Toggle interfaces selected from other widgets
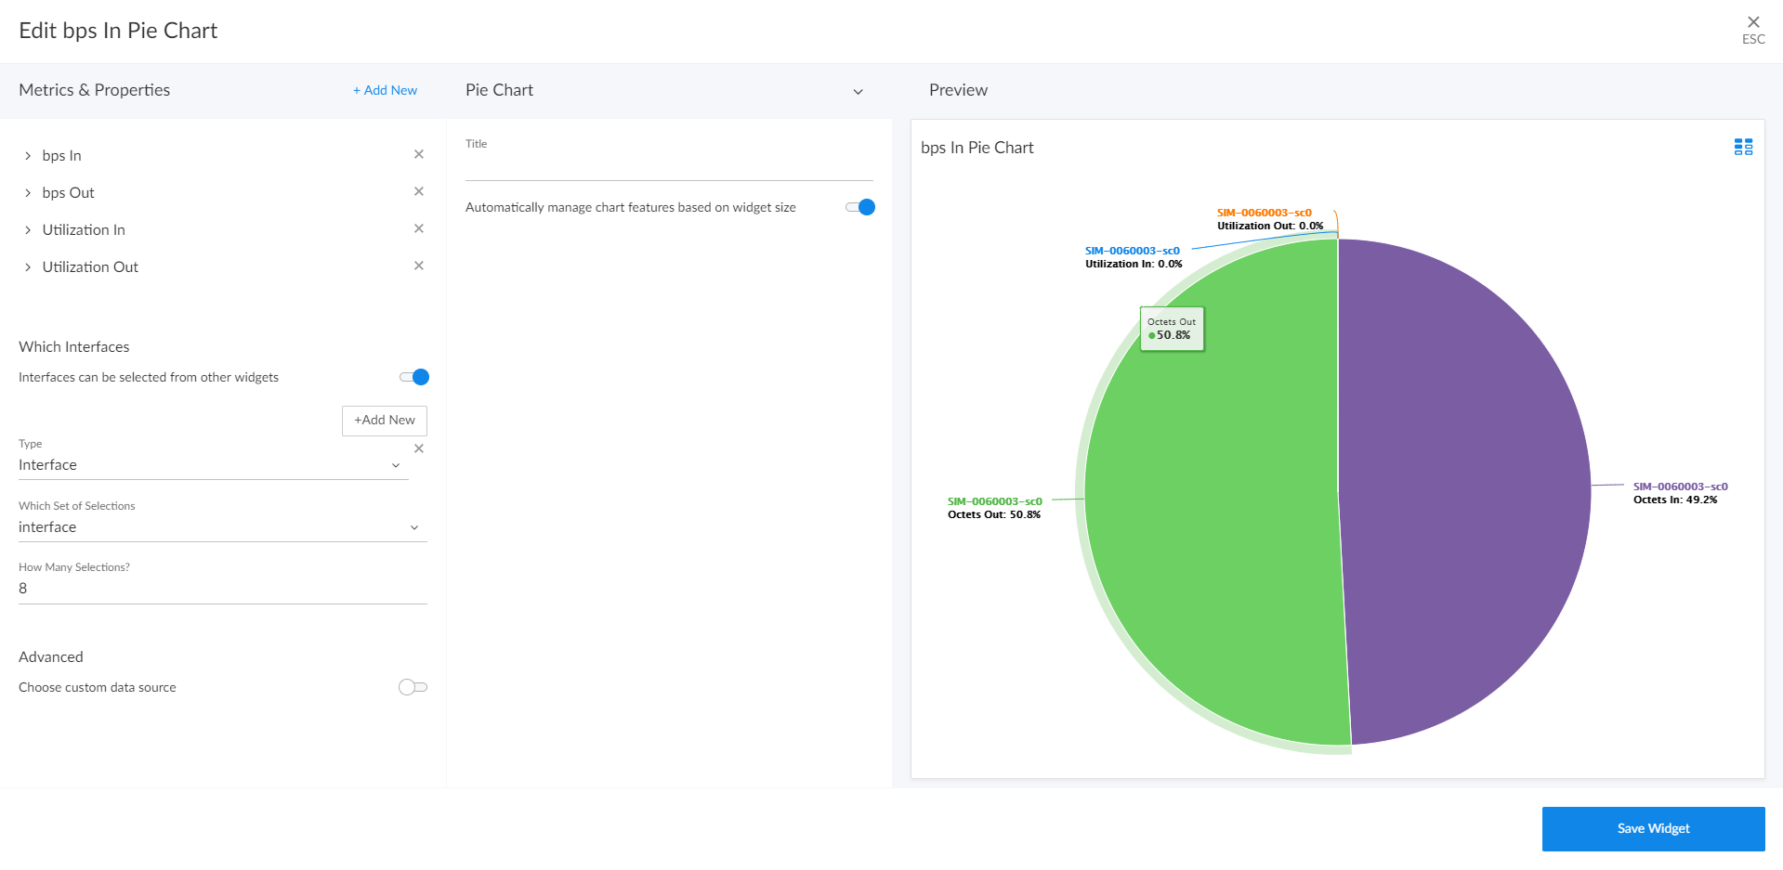Image resolution: width=1783 pixels, height=870 pixels. click(414, 377)
